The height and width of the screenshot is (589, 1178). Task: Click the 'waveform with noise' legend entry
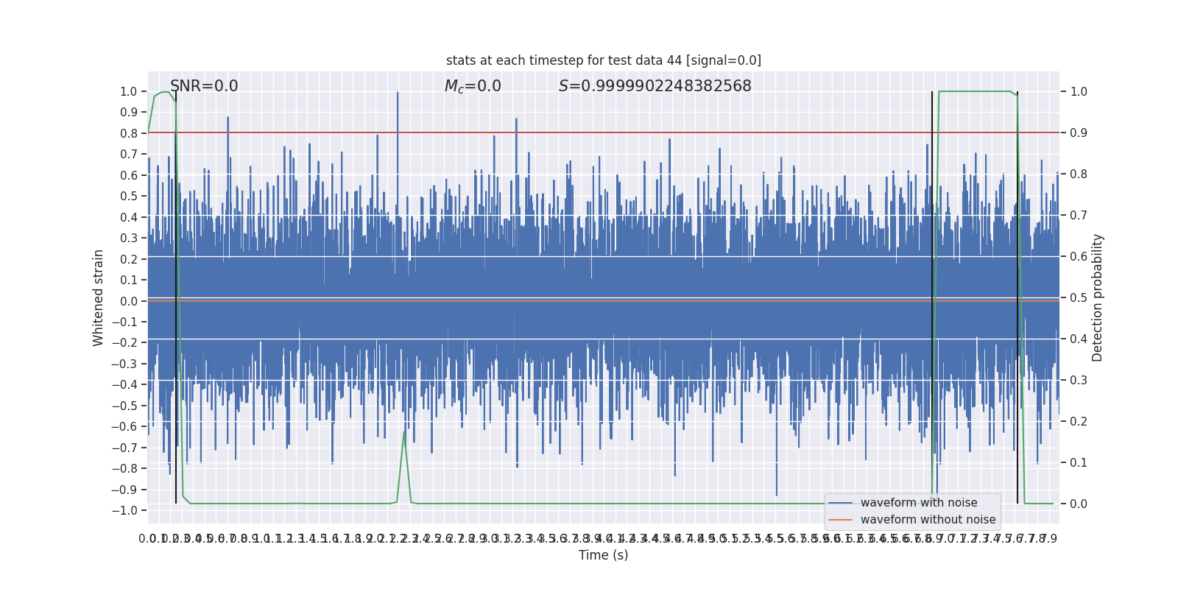(x=919, y=503)
